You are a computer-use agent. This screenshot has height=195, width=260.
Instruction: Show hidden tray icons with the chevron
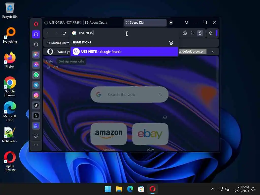coord(213,189)
